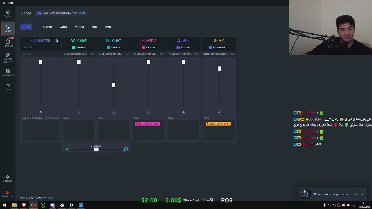Open Giveaways in the sidebar
The height and width of the screenshot is (209, 372).
(8, 73)
